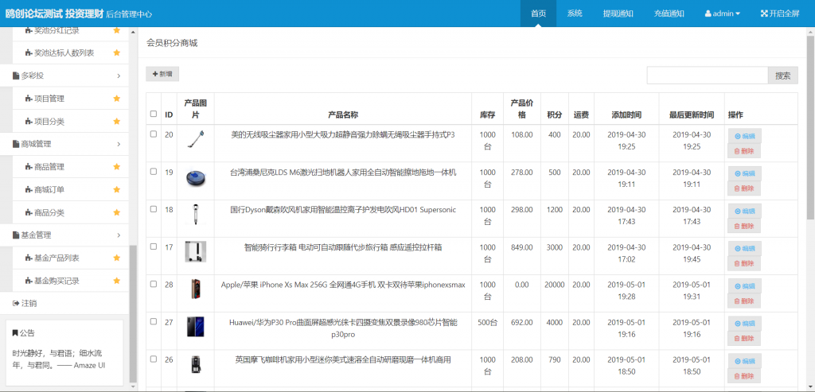The height and width of the screenshot is (392, 815).
Task: Click the puzzle icon before 商品管理
Action: coord(28,167)
